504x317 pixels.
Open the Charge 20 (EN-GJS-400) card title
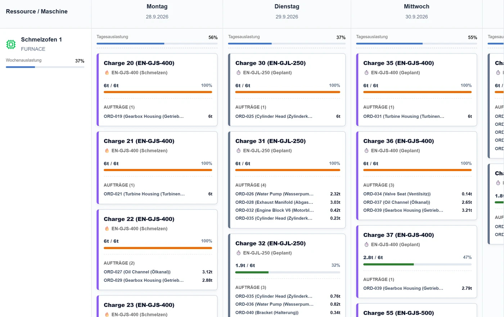pyautogui.click(x=139, y=63)
